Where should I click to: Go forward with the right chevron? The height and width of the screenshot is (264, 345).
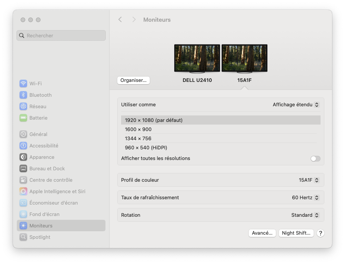point(134,19)
